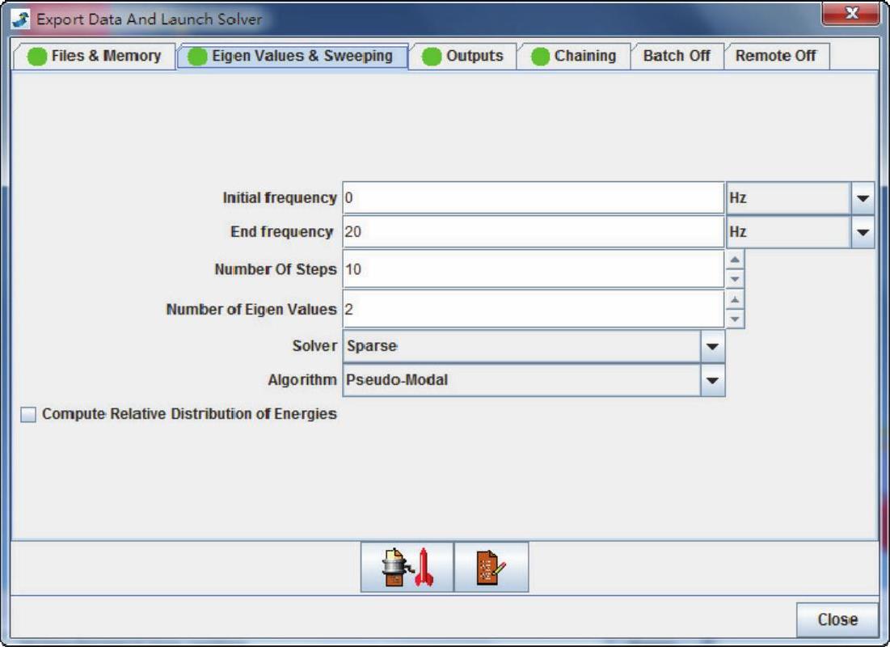Decrease the Number Of Steps value
Screen dimensions: 890x647
tap(734, 279)
